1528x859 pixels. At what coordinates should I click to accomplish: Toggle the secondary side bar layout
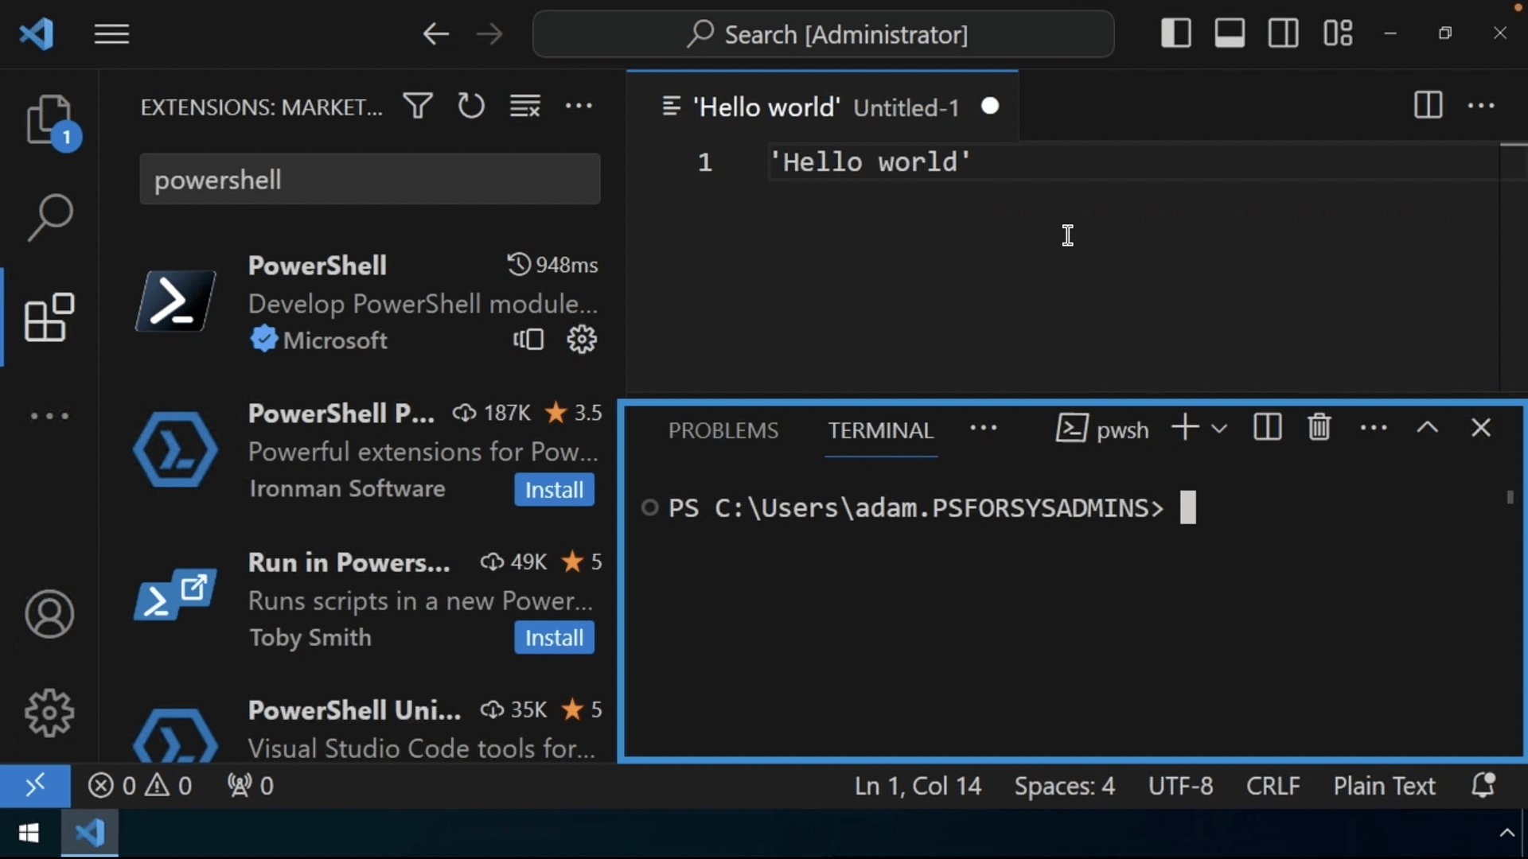tap(1283, 33)
